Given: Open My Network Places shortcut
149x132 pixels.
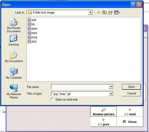Looking at the screenshot, I should pos(14,91).
